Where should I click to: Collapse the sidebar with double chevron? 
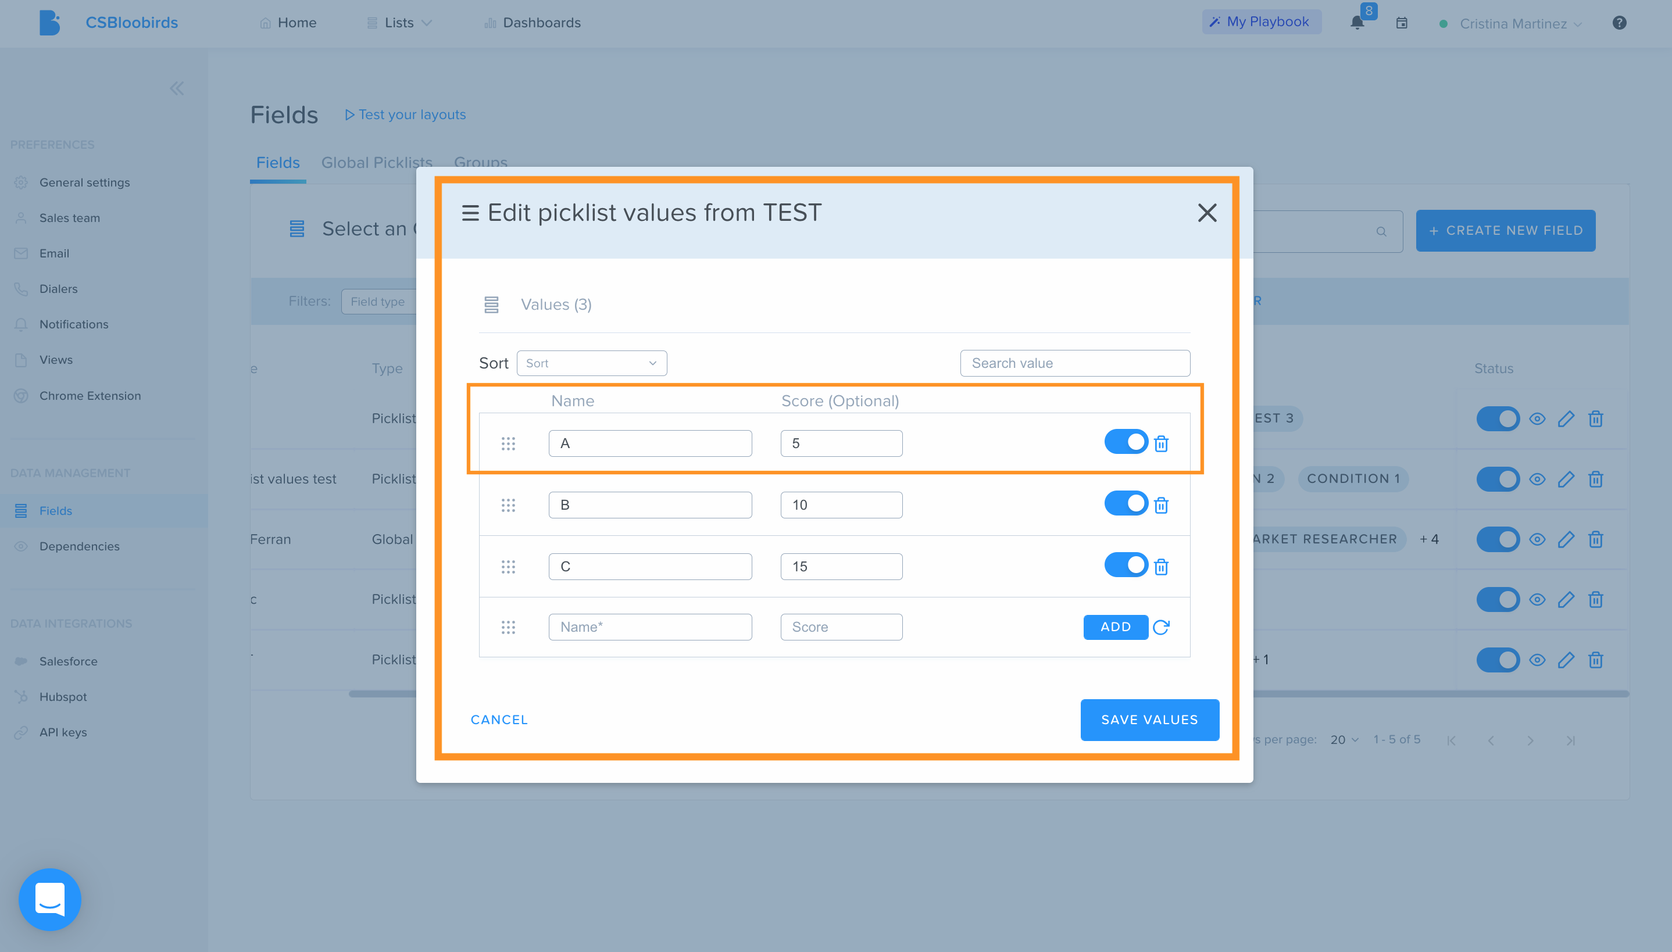coord(177,88)
